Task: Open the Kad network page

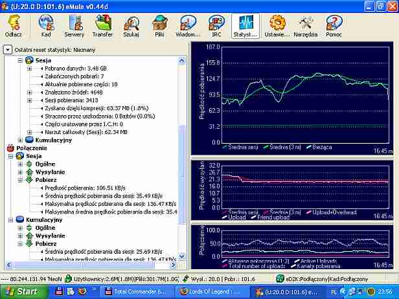Action: [46, 26]
